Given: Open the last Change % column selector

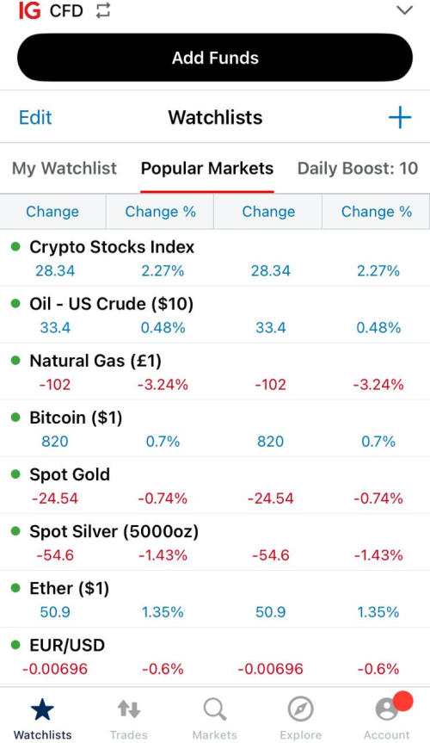Looking at the screenshot, I should [x=377, y=212].
